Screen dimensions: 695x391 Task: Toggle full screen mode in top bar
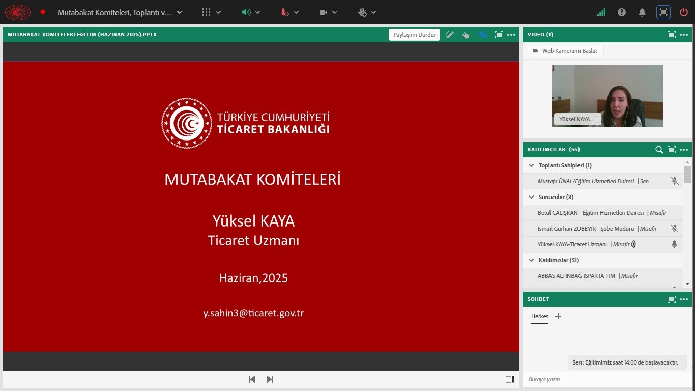click(663, 12)
